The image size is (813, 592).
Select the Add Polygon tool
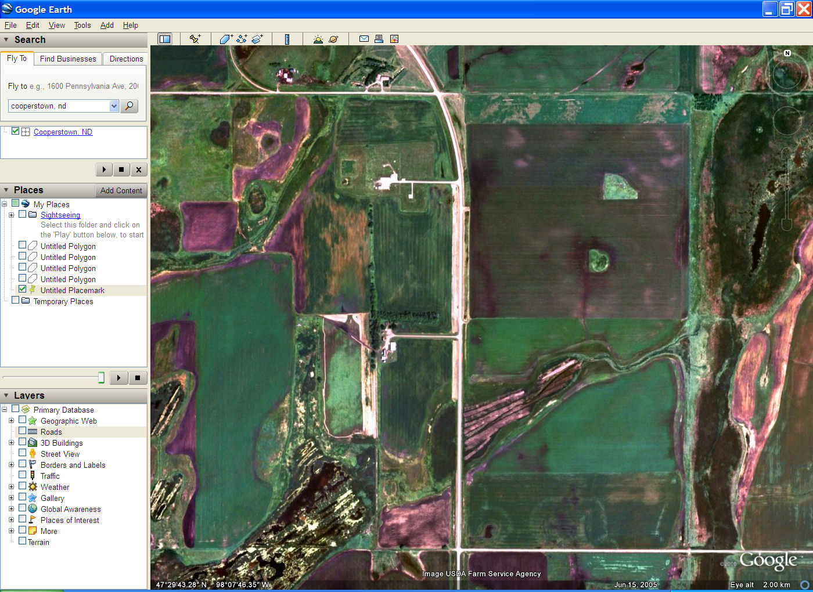pyautogui.click(x=226, y=39)
